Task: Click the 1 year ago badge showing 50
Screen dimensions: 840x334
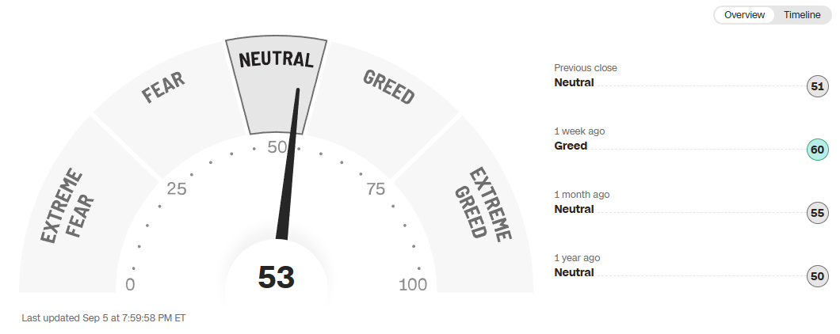Action: tap(817, 276)
